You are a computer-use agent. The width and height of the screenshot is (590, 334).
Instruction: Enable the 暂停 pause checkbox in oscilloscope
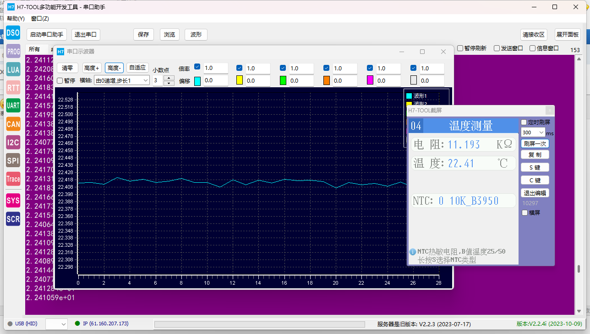[x=60, y=80]
